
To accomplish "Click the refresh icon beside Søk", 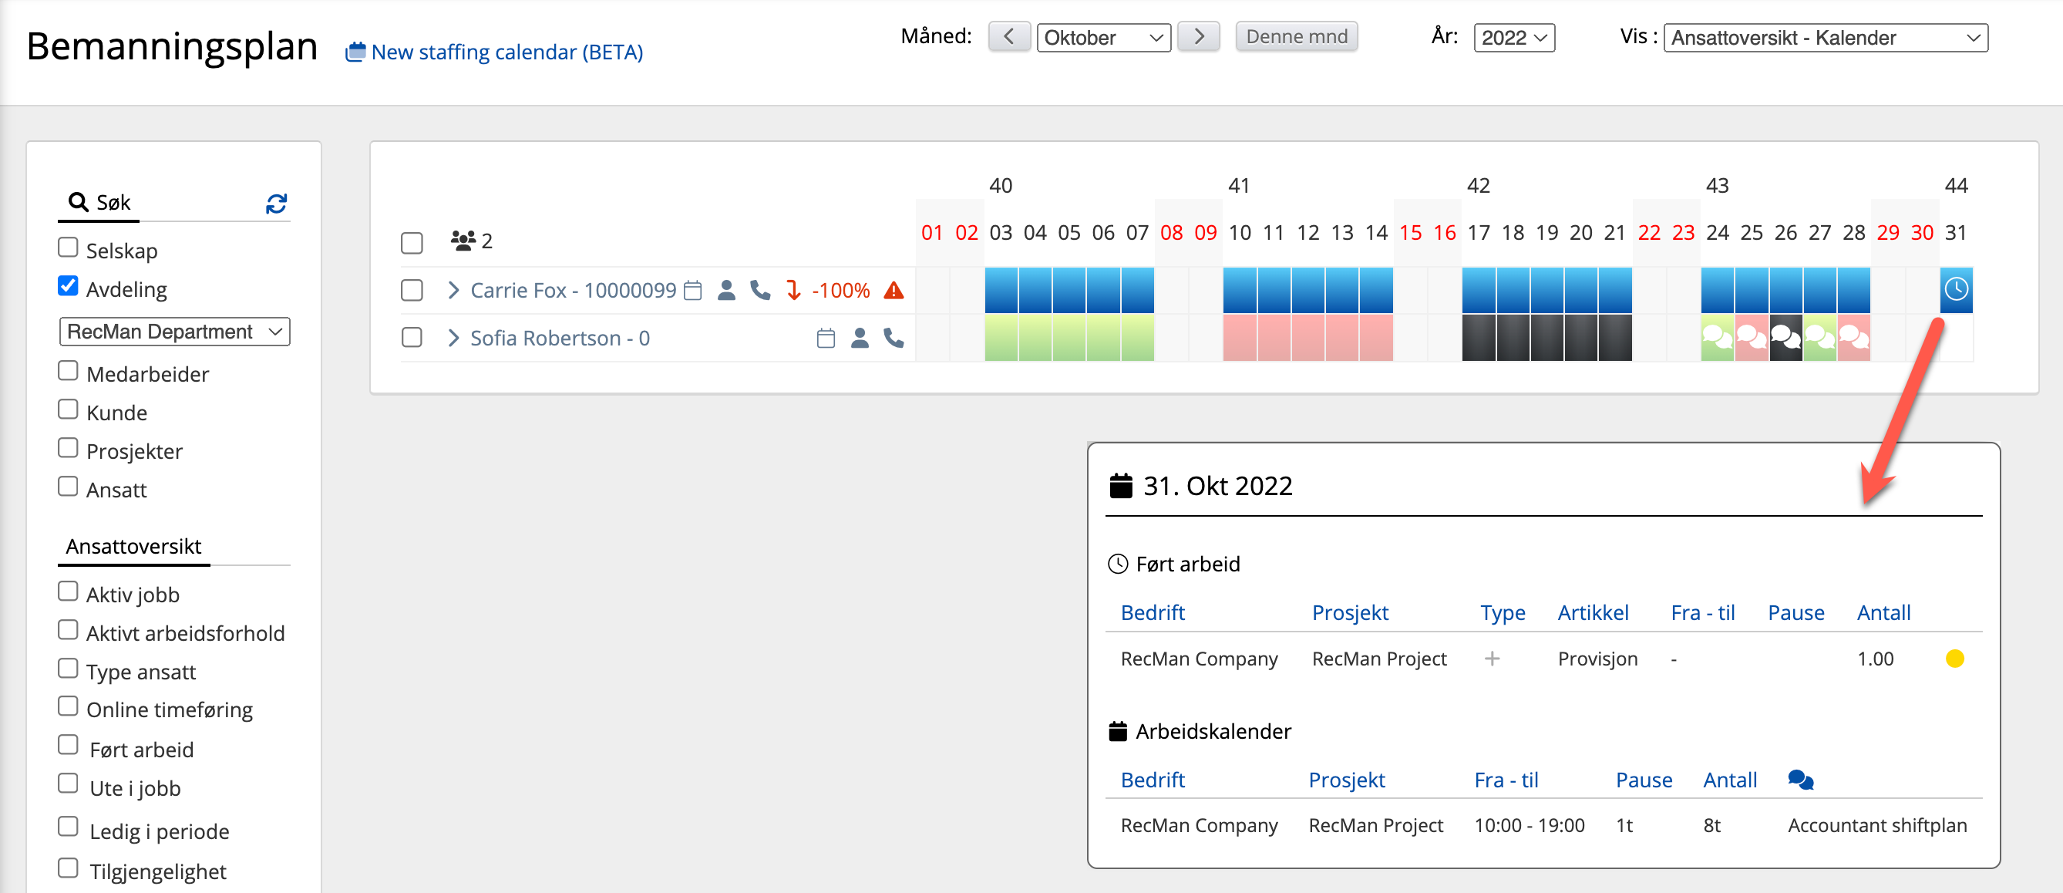I will (276, 204).
